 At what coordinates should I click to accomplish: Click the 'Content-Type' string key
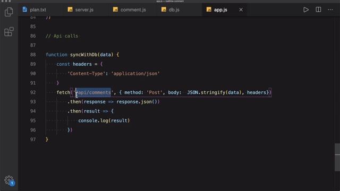click(86, 73)
